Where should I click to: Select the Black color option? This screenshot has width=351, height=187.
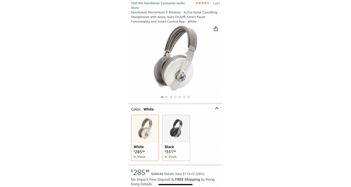point(176,138)
